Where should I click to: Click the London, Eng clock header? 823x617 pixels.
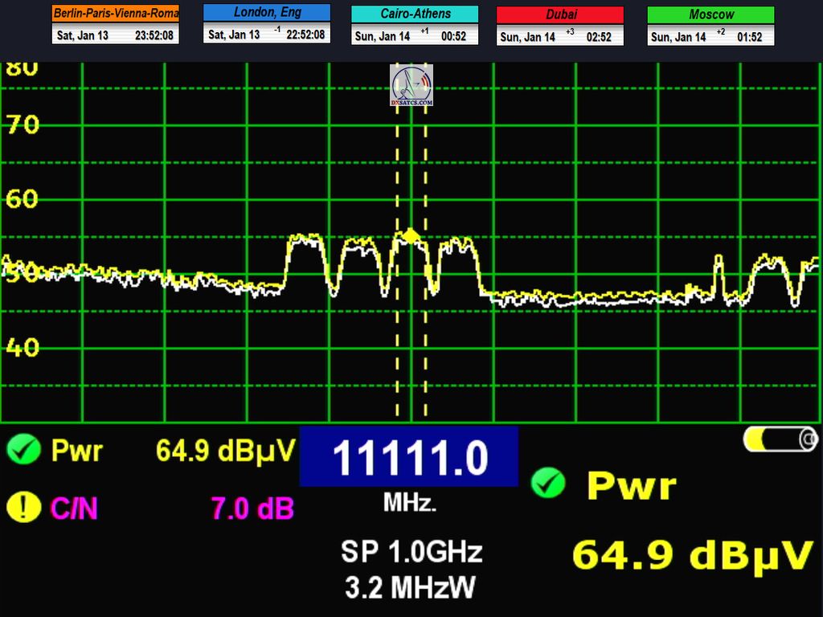click(x=267, y=13)
